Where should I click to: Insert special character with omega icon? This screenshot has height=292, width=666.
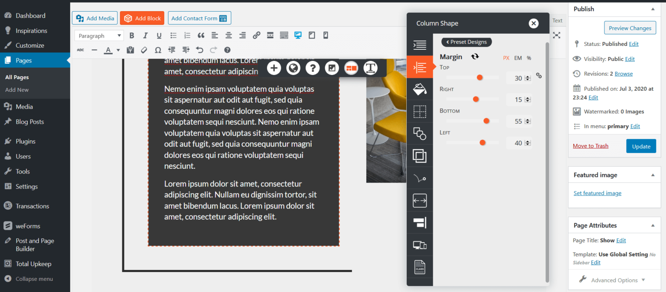(x=158, y=50)
